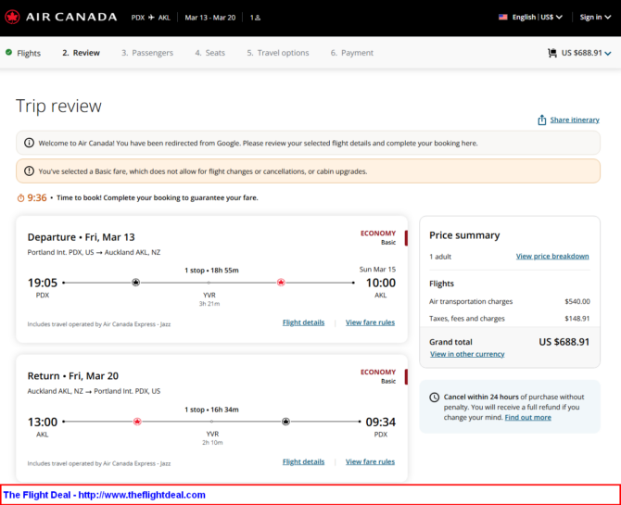This screenshot has width=621, height=505.
Task: Click the PDX to AKL route summary
Action: click(151, 18)
